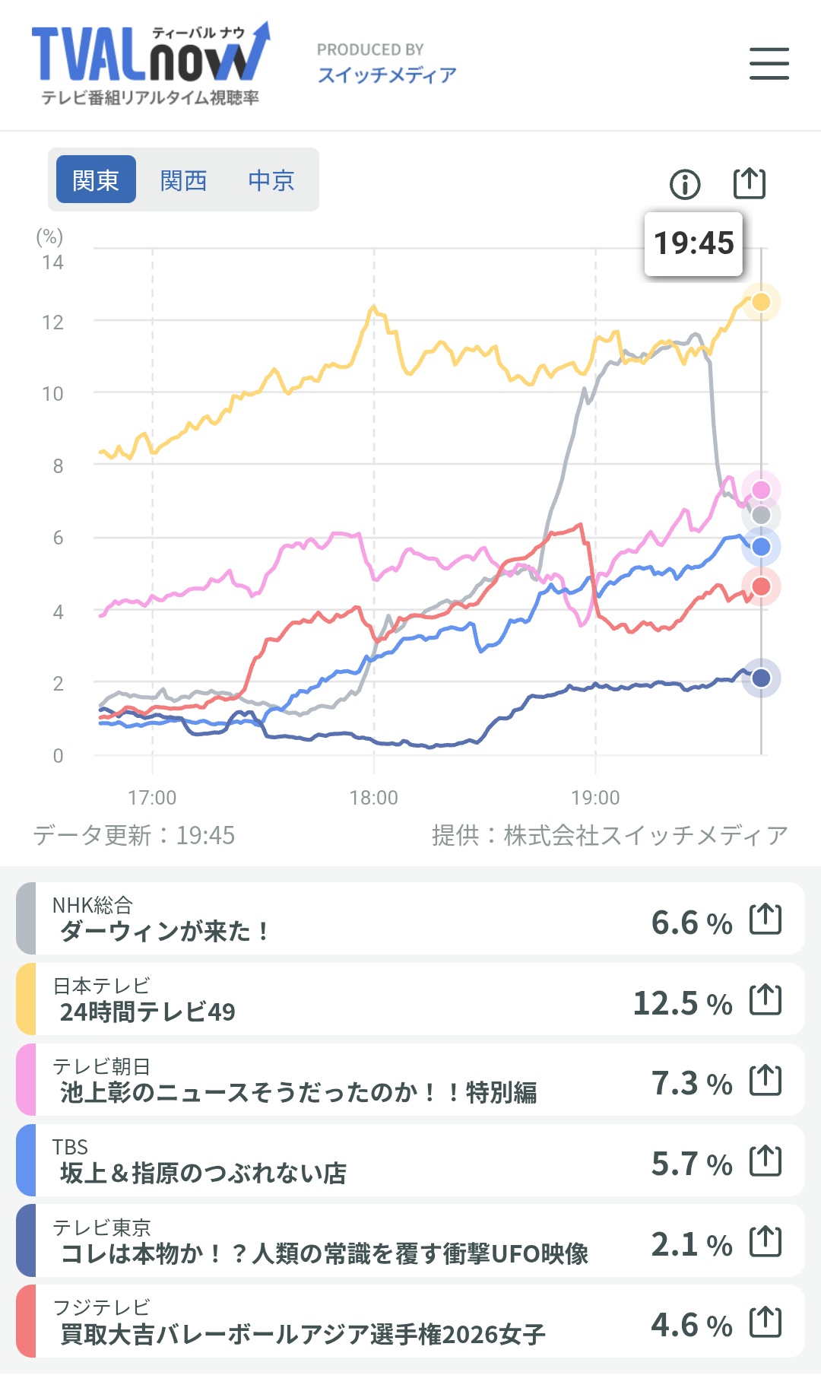Share the テレビ朝日 program rating

(x=766, y=1080)
